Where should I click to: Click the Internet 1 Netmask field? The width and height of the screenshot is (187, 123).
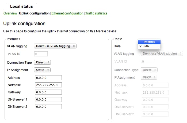point(48,85)
